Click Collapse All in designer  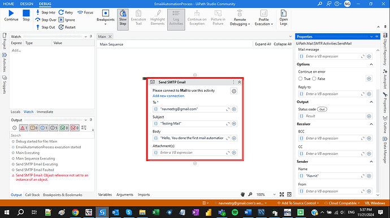point(283,44)
